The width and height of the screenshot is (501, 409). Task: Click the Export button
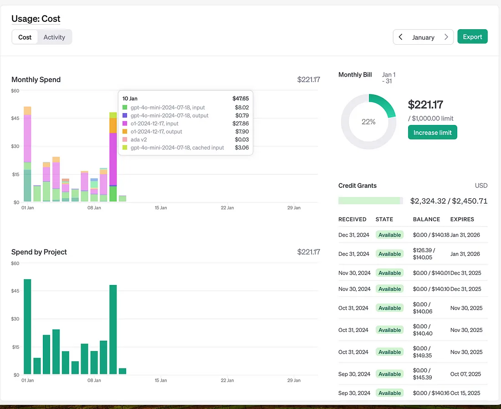tap(472, 37)
